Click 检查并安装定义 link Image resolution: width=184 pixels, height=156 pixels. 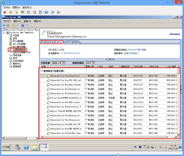131,54
